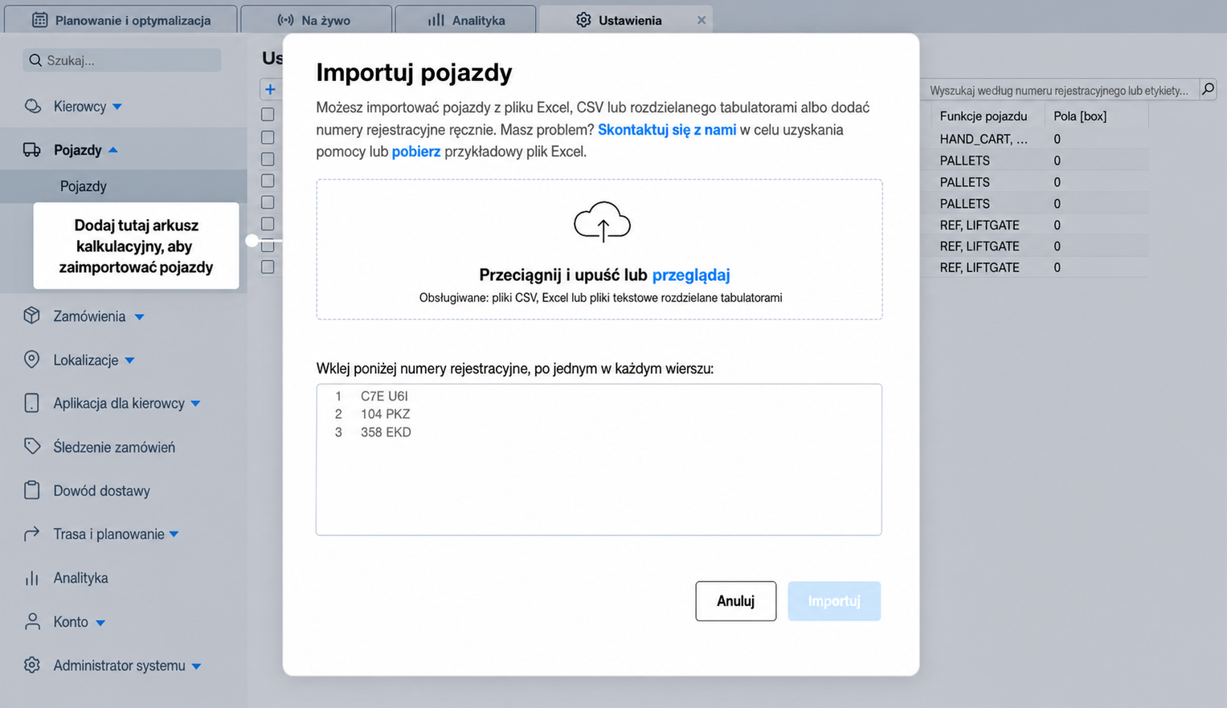The width and height of the screenshot is (1227, 708).
Task: Open the Skontaktuj się z nami link
Action: tap(667, 129)
